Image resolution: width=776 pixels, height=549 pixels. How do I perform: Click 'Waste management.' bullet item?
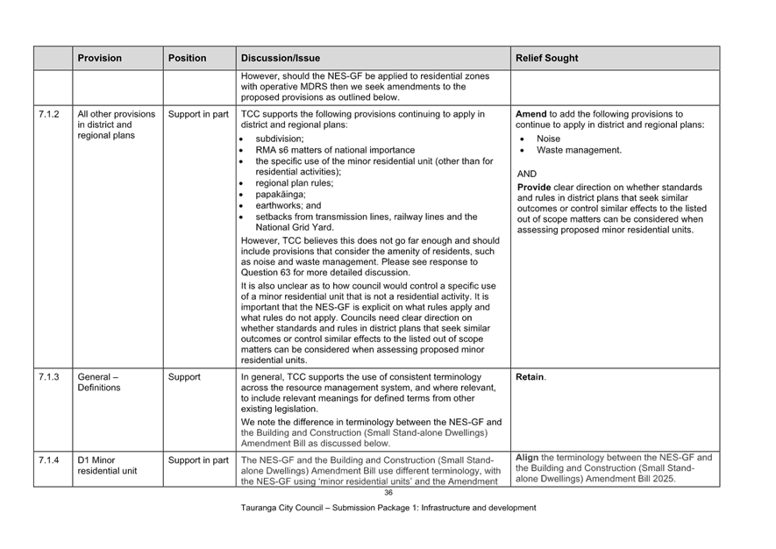[579, 150]
